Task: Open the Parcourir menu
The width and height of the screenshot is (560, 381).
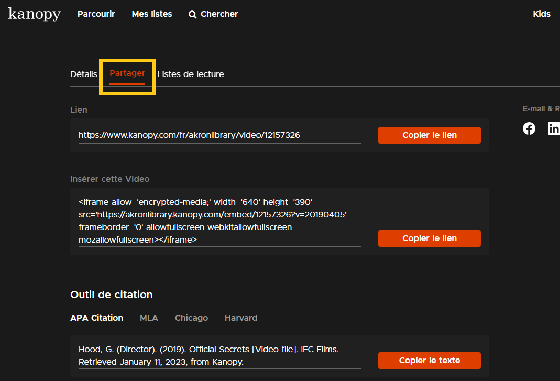Action: (x=96, y=14)
